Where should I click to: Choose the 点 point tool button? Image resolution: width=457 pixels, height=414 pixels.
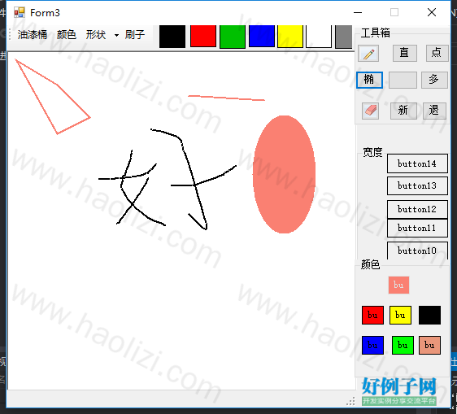click(x=437, y=53)
